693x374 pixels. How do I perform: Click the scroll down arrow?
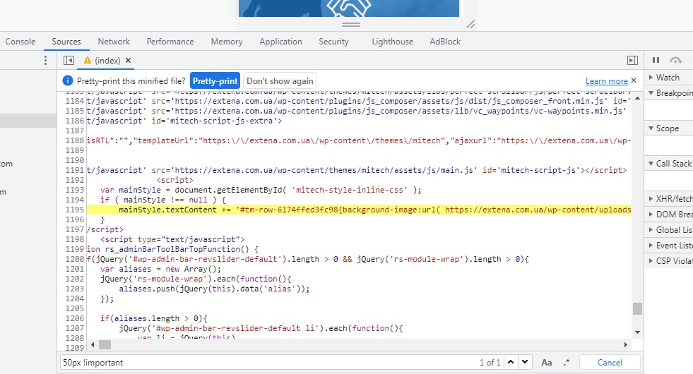(x=637, y=332)
